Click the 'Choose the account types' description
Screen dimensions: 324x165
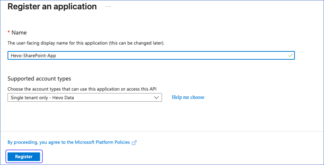click(82, 89)
